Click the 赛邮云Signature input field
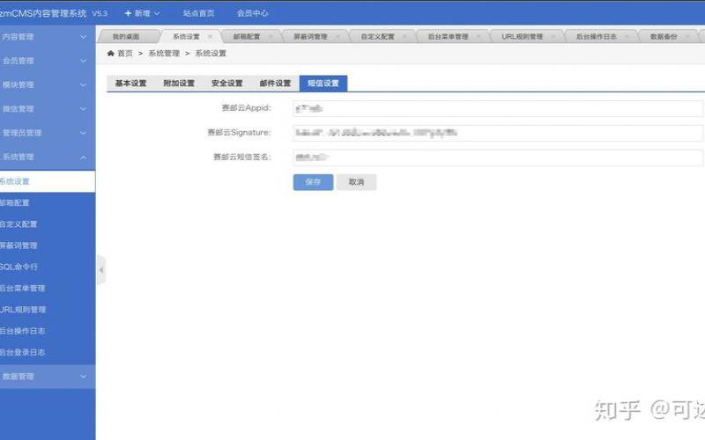This screenshot has width=705, height=440. [497, 133]
